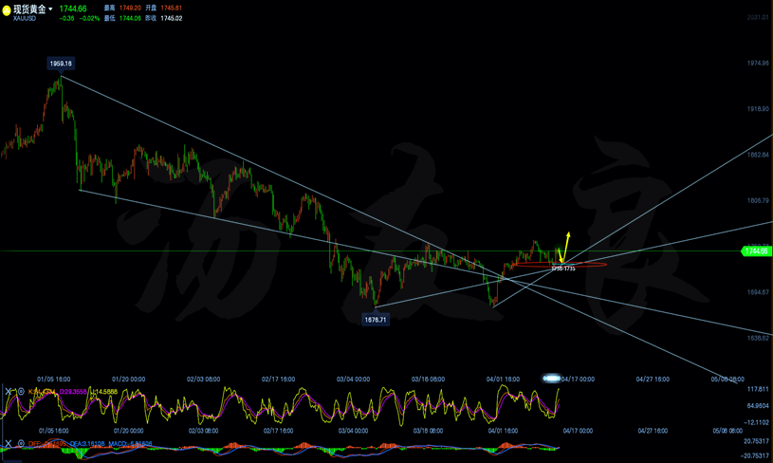Click the -0.36 price change value
Image resolution: width=773 pixels, height=463 pixels.
pyautogui.click(x=66, y=18)
